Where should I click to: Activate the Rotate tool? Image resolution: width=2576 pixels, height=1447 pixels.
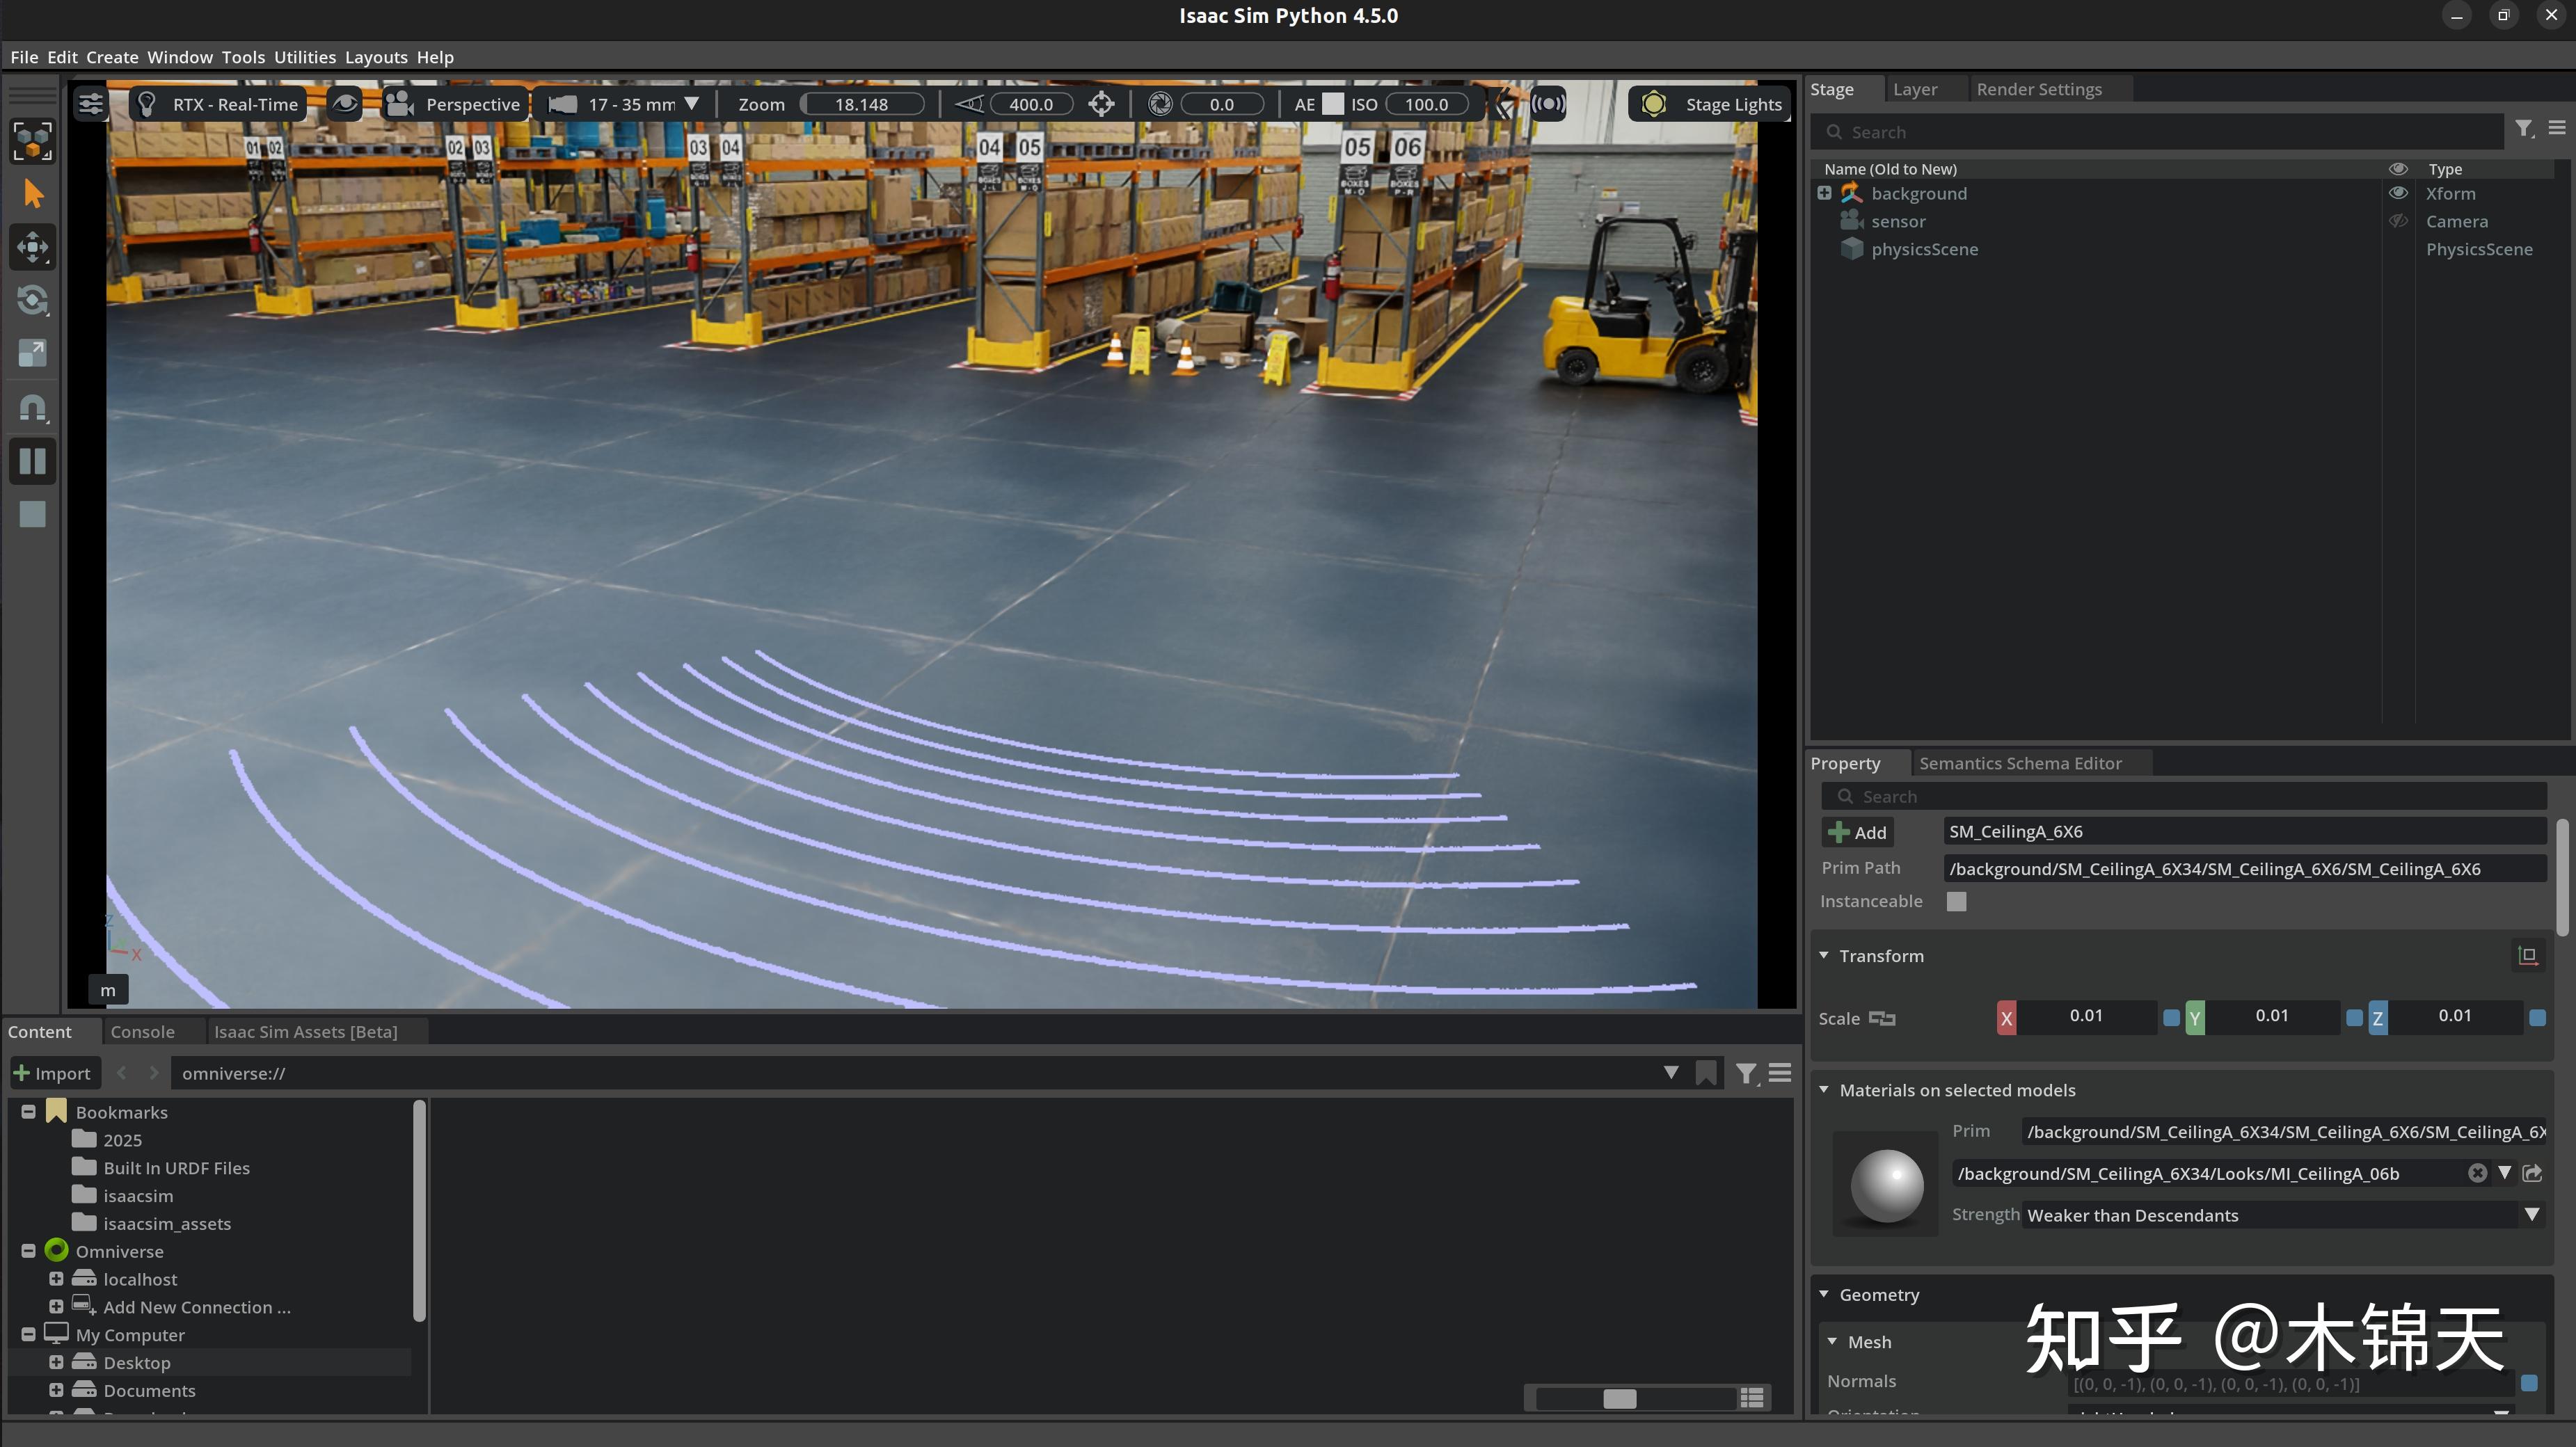pos(33,300)
